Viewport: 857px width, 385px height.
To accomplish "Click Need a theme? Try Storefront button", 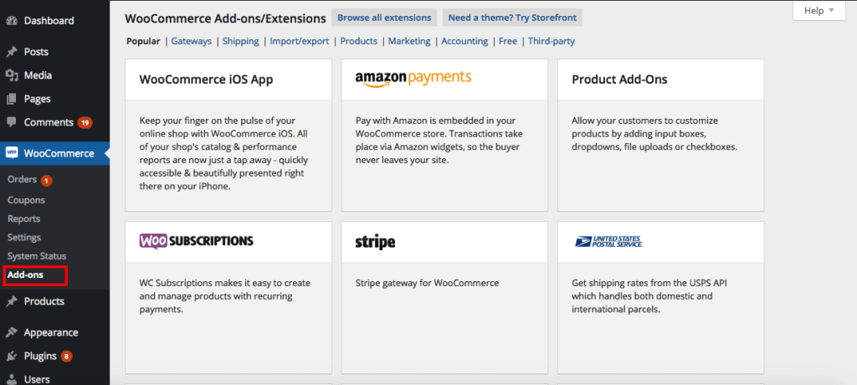I will [511, 18].
